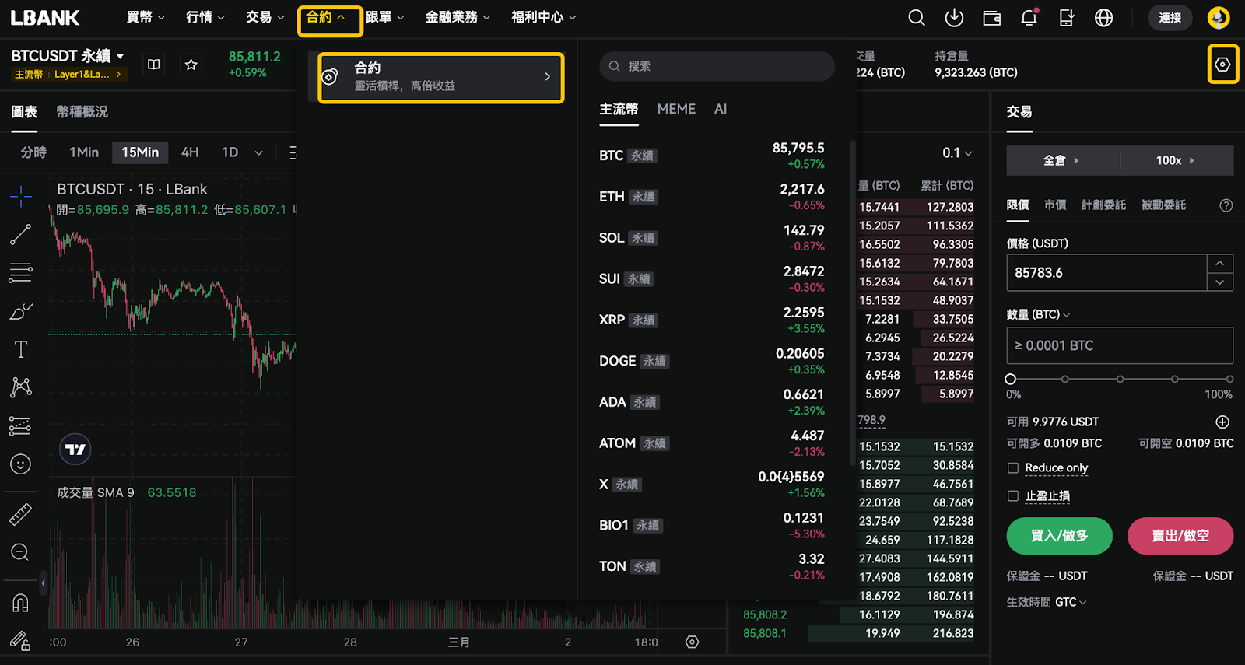Open the trading settings hexagon icon
This screenshot has height=665, width=1245.
[x=1222, y=65]
